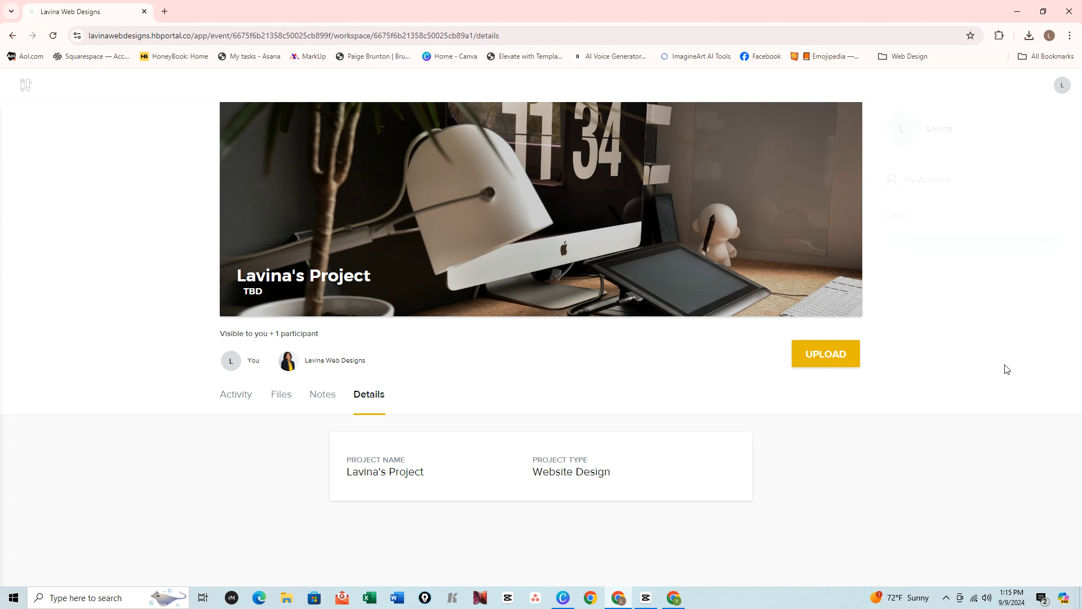Click the UPLOAD button
The width and height of the screenshot is (1082, 609).
826,354
